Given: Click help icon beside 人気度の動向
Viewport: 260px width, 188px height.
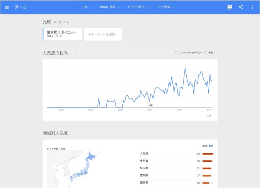Looking at the screenshot, I should pyautogui.click(x=73, y=53).
